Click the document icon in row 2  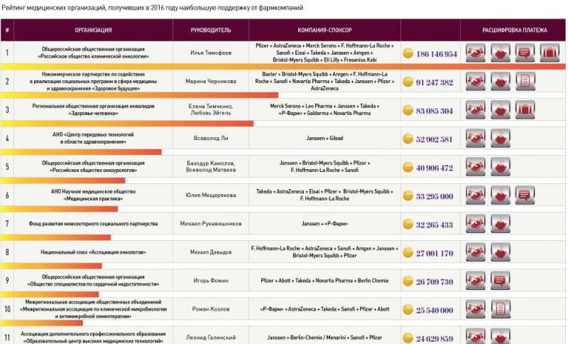[x=525, y=81]
